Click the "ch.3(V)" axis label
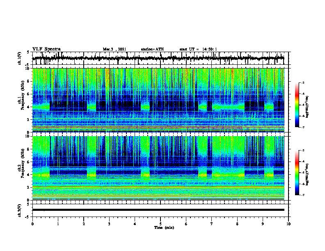325x251 pixels. [x=20, y=210]
